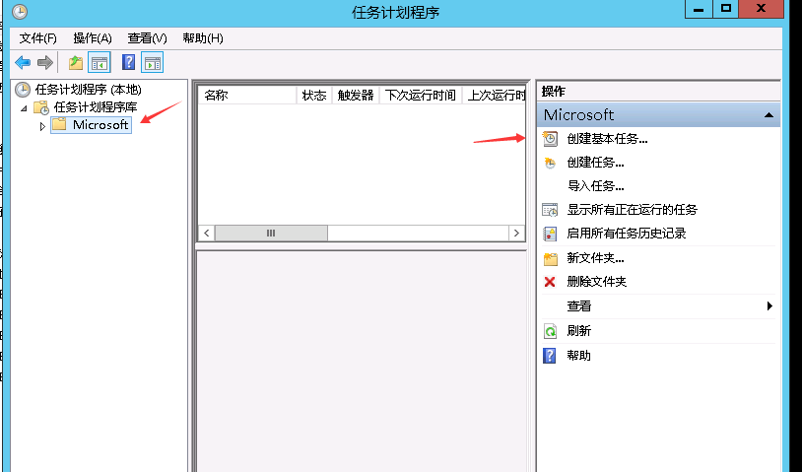The height and width of the screenshot is (472, 802).
Task: Click 刷新 in the actions pane
Action: tap(578, 331)
